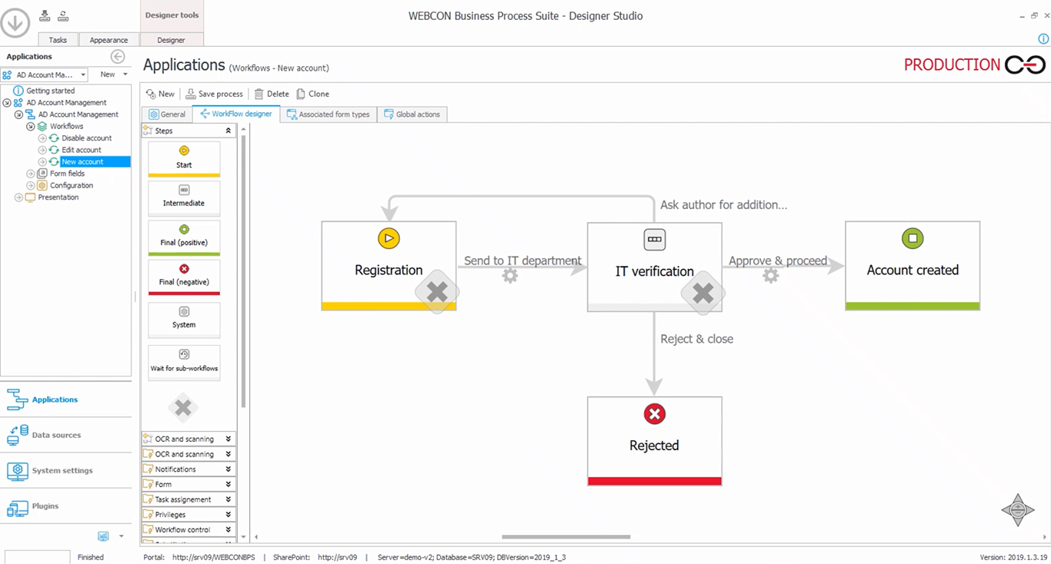Screen dimensions: 1051x564
Task: Click the Clone toolbar button
Action: tap(312, 94)
